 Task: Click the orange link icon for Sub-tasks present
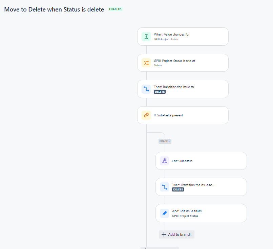coord(146,115)
